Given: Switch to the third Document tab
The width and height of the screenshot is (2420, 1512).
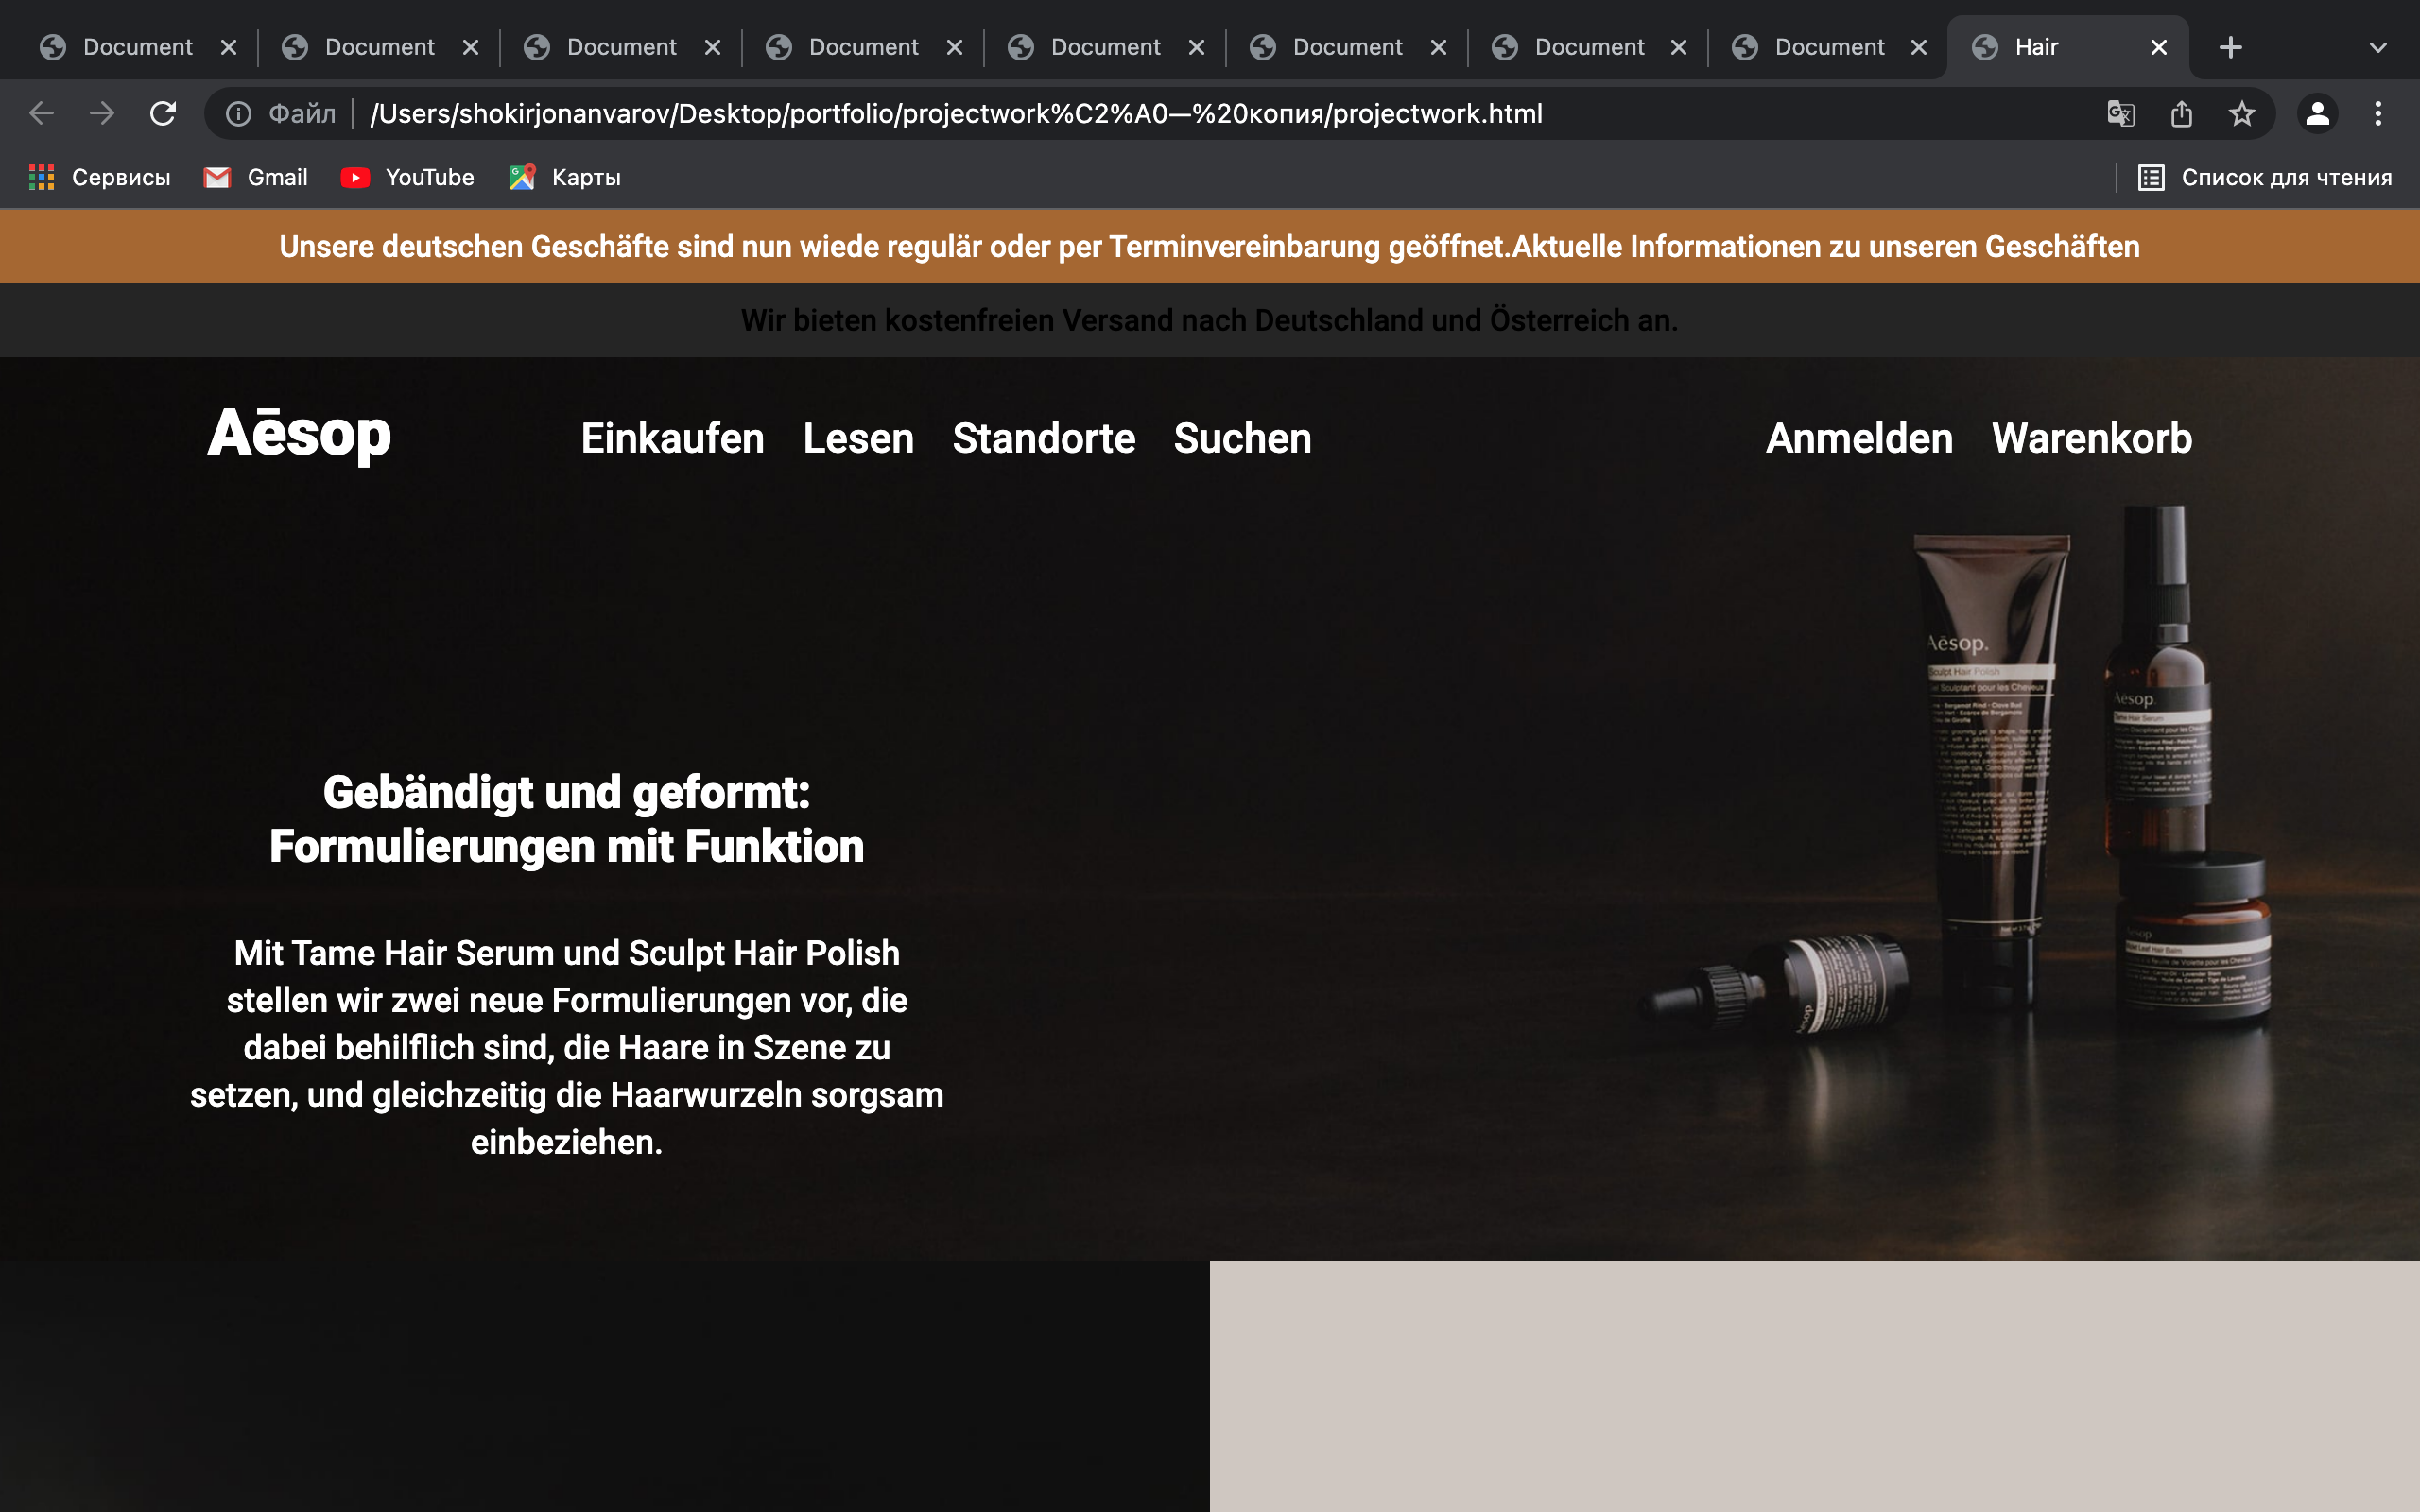Looking at the screenshot, I should tap(621, 47).
